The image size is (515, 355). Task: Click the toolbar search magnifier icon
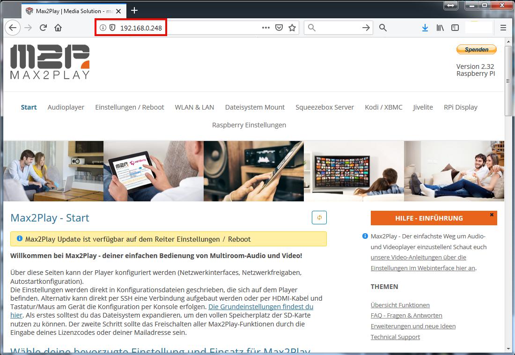click(383, 28)
